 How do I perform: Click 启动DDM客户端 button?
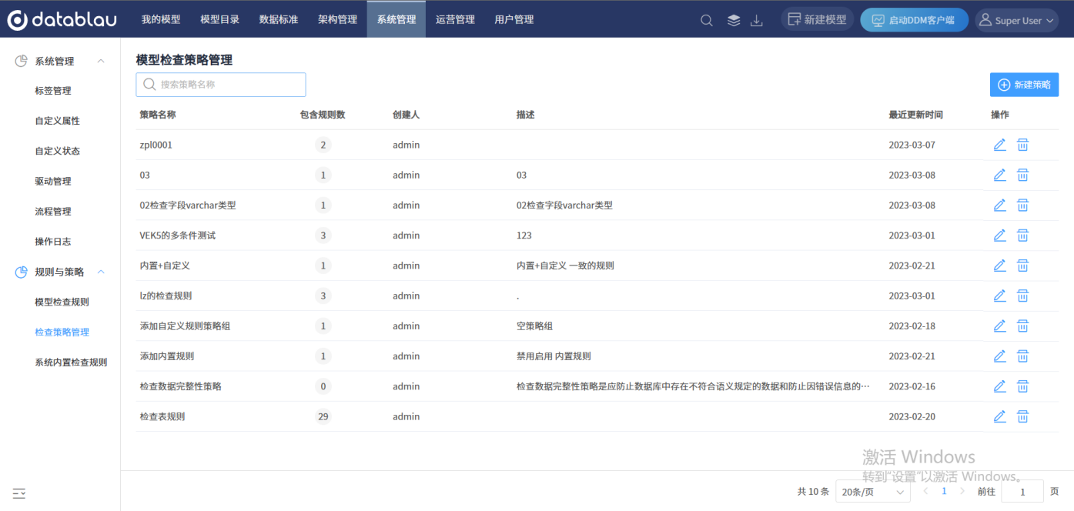tap(914, 20)
